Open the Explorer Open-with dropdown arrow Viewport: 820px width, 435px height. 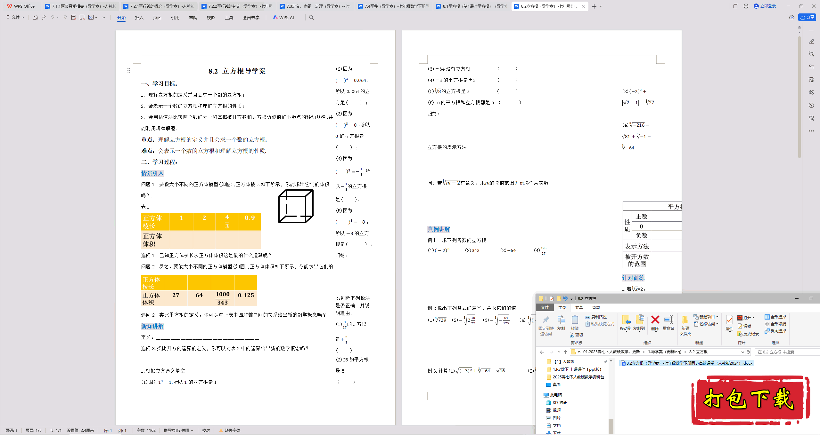753,318
